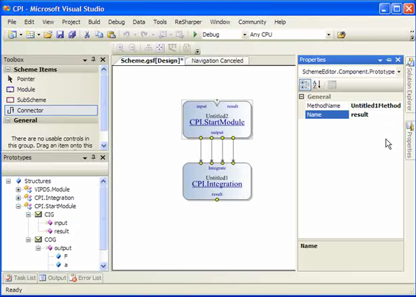Click the Cut scissors icon
This screenshot has width=416, height=297.
87,35
